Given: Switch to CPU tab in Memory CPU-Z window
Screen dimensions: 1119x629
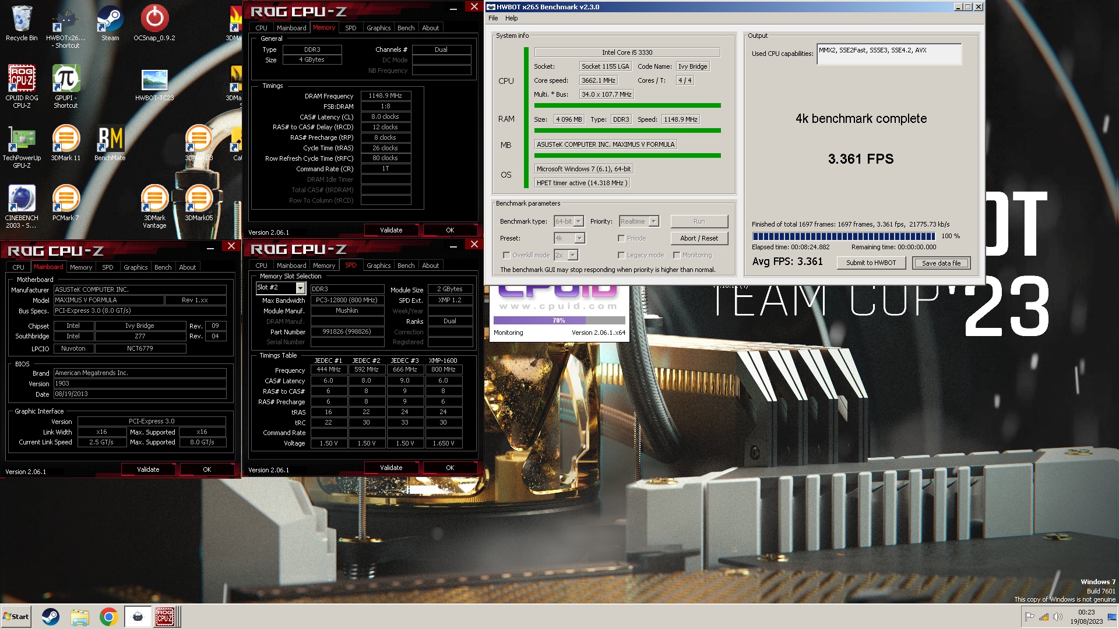Looking at the screenshot, I should click(x=261, y=28).
